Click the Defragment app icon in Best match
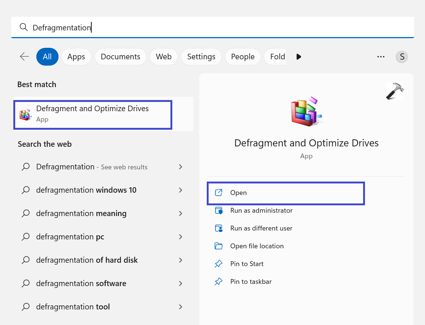425x325 pixels. 25,114
